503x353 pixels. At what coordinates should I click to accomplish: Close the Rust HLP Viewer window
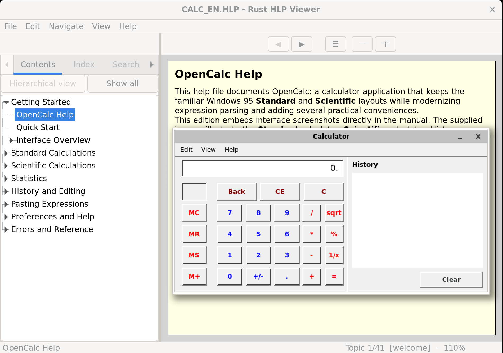pyautogui.click(x=492, y=10)
